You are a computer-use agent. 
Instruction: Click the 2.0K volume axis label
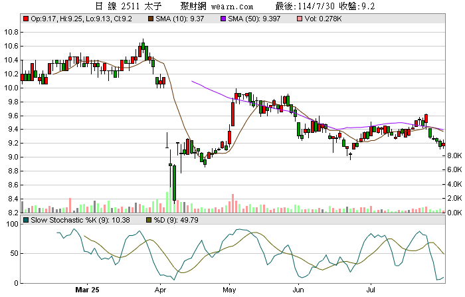454,198
